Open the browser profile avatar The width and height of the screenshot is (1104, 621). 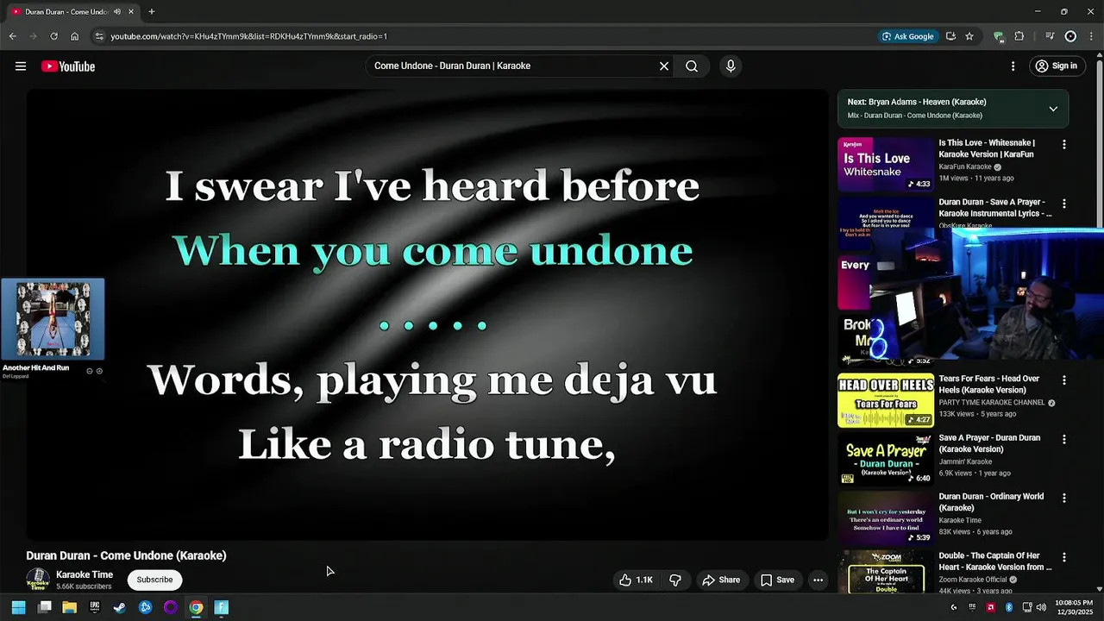pyautogui.click(x=1070, y=36)
